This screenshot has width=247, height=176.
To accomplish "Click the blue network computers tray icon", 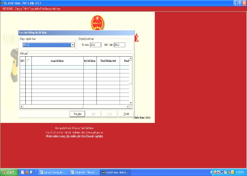I will [222, 173].
